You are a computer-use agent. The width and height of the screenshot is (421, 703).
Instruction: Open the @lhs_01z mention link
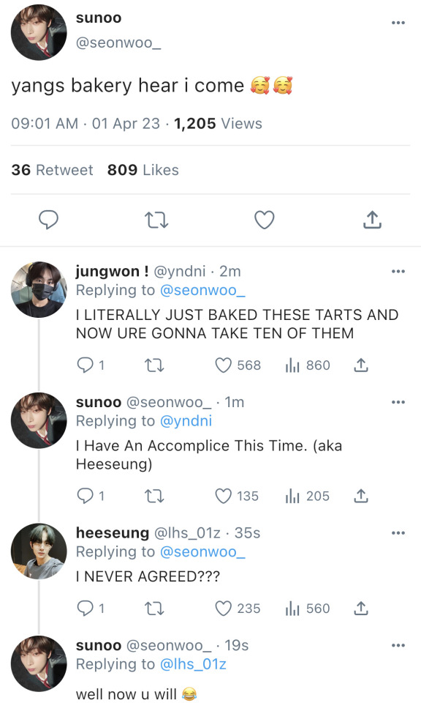pyautogui.click(x=193, y=664)
